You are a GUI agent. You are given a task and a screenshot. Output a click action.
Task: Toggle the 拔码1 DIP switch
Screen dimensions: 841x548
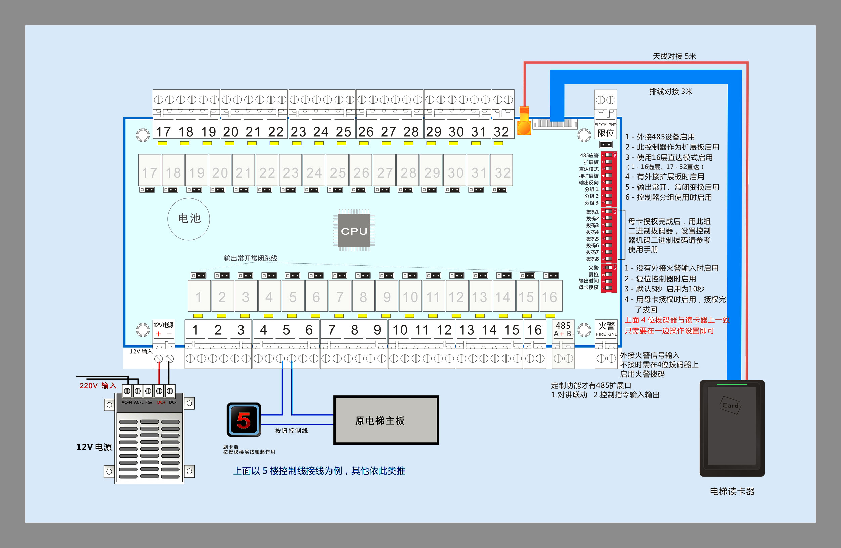pyautogui.click(x=609, y=211)
